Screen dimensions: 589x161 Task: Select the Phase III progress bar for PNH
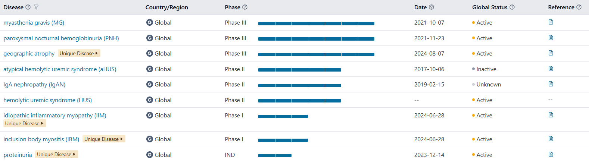click(316, 39)
